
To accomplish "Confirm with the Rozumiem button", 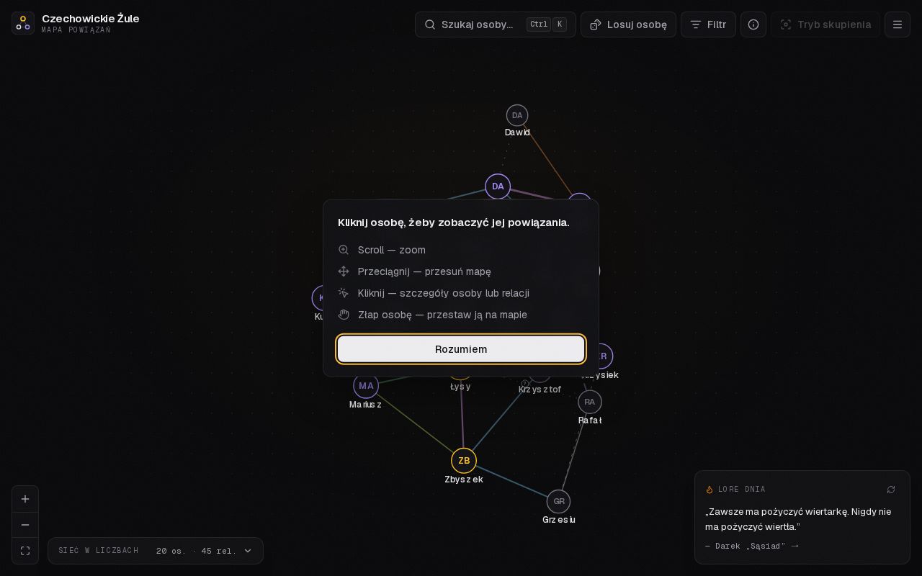I will coord(461,349).
